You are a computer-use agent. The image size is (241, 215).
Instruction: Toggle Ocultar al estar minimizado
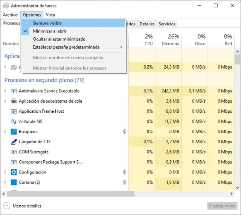[x=59, y=39]
